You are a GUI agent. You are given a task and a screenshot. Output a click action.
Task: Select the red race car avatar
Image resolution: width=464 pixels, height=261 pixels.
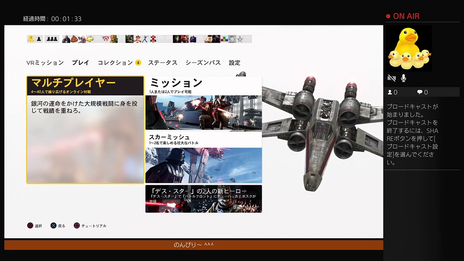click(153, 39)
